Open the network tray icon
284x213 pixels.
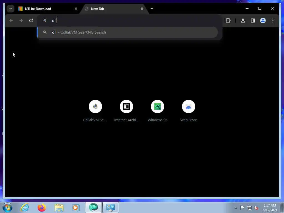tap(249, 208)
